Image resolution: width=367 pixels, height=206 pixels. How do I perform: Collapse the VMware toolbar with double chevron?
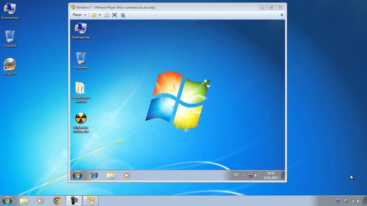click(282, 15)
